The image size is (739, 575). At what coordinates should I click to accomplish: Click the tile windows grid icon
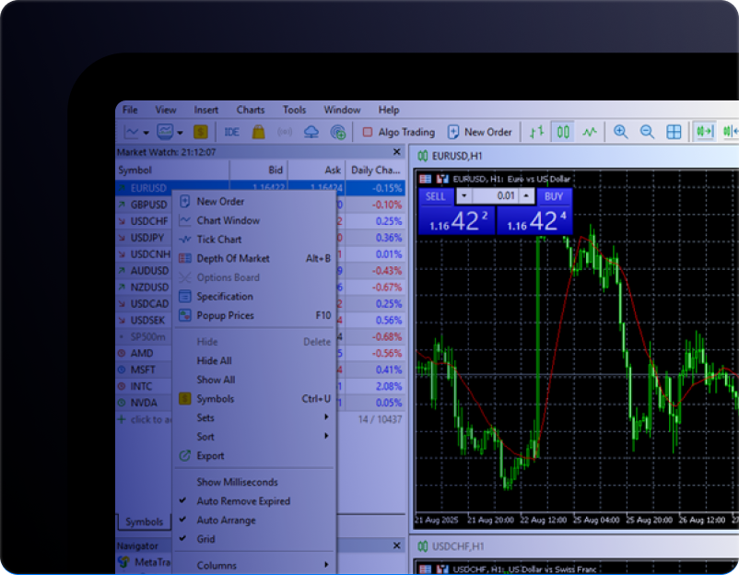[x=674, y=132]
